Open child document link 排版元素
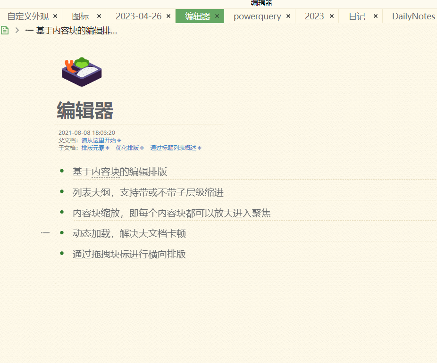This screenshot has width=437, height=363. coord(92,148)
